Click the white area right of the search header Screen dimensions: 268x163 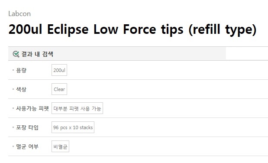[x=247, y=53]
